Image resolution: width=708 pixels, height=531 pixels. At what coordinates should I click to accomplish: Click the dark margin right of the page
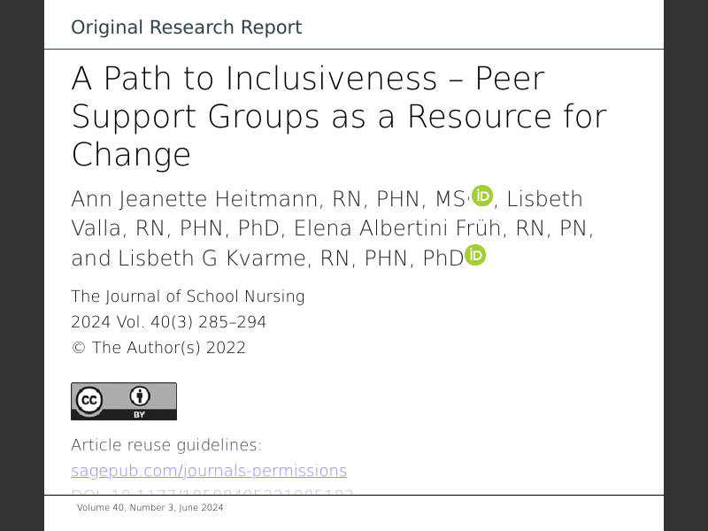pos(686,265)
